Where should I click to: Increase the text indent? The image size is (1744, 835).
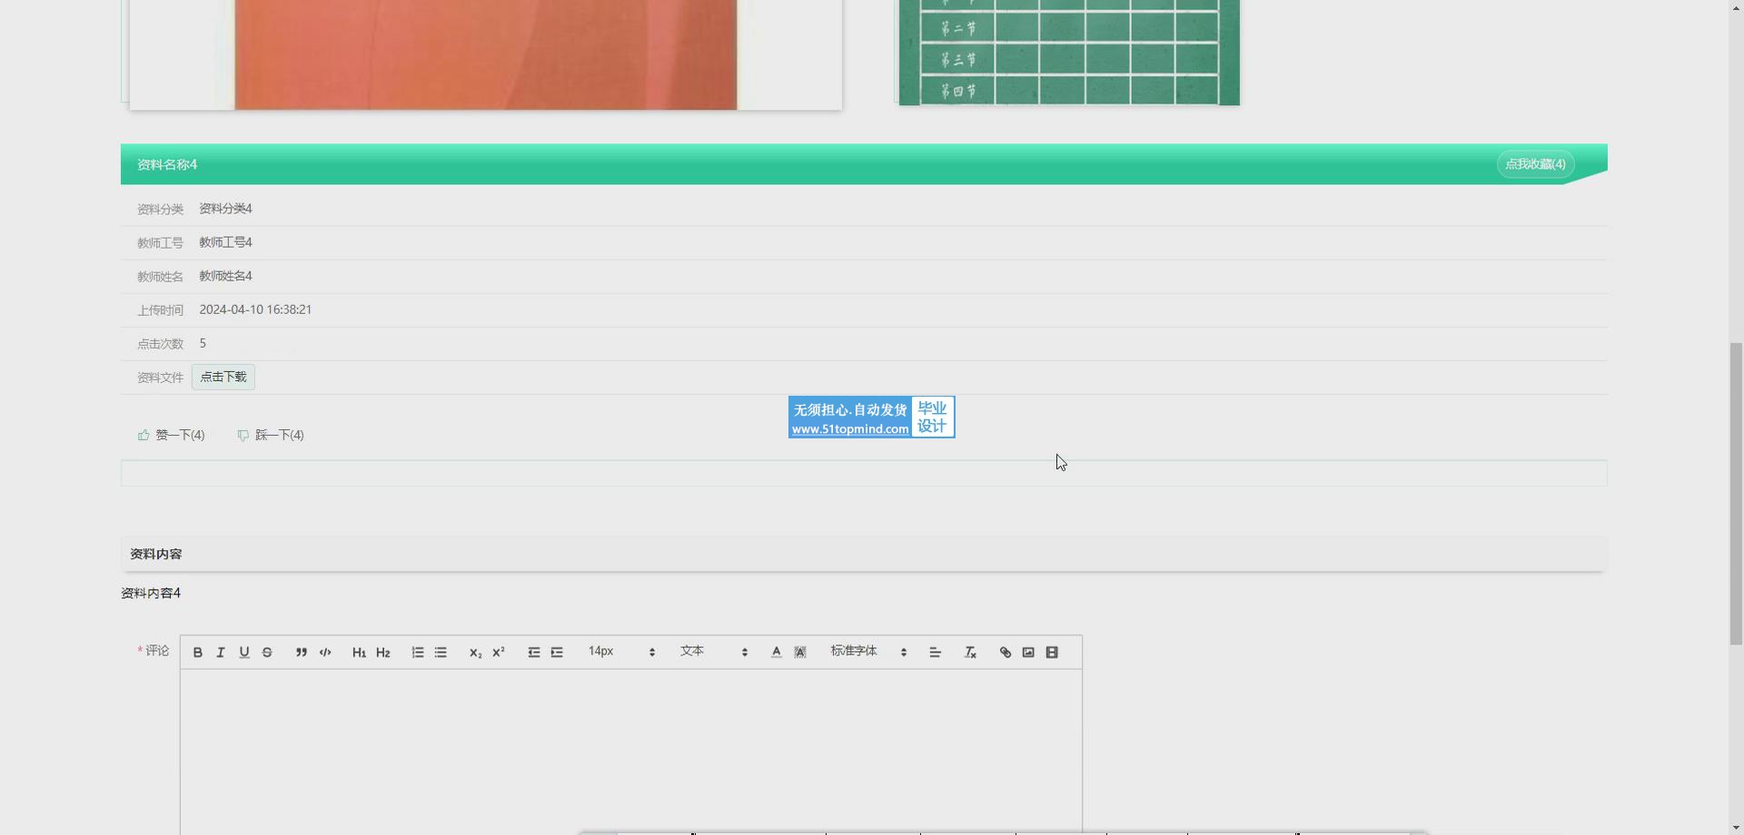(557, 653)
